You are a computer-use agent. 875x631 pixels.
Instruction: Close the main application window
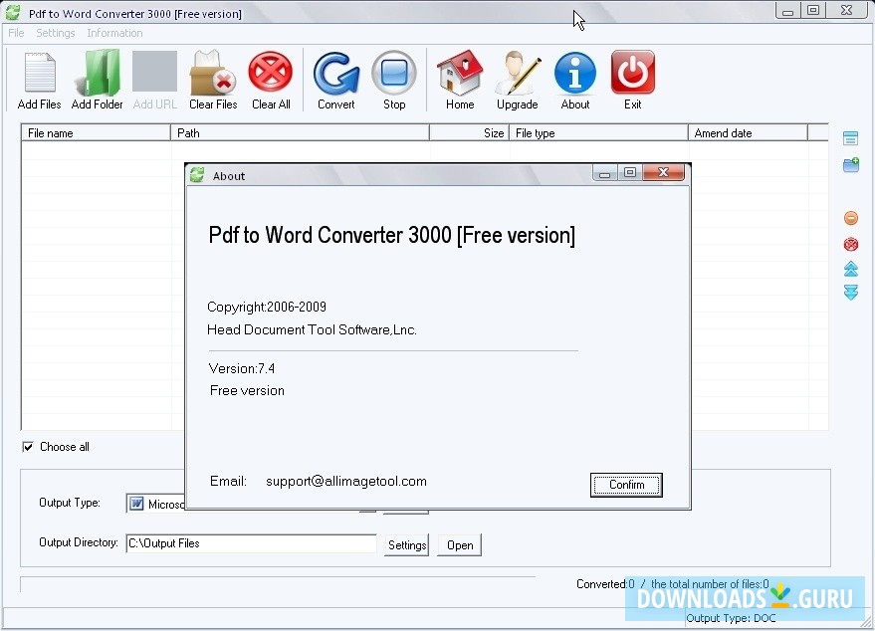coord(847,10)
